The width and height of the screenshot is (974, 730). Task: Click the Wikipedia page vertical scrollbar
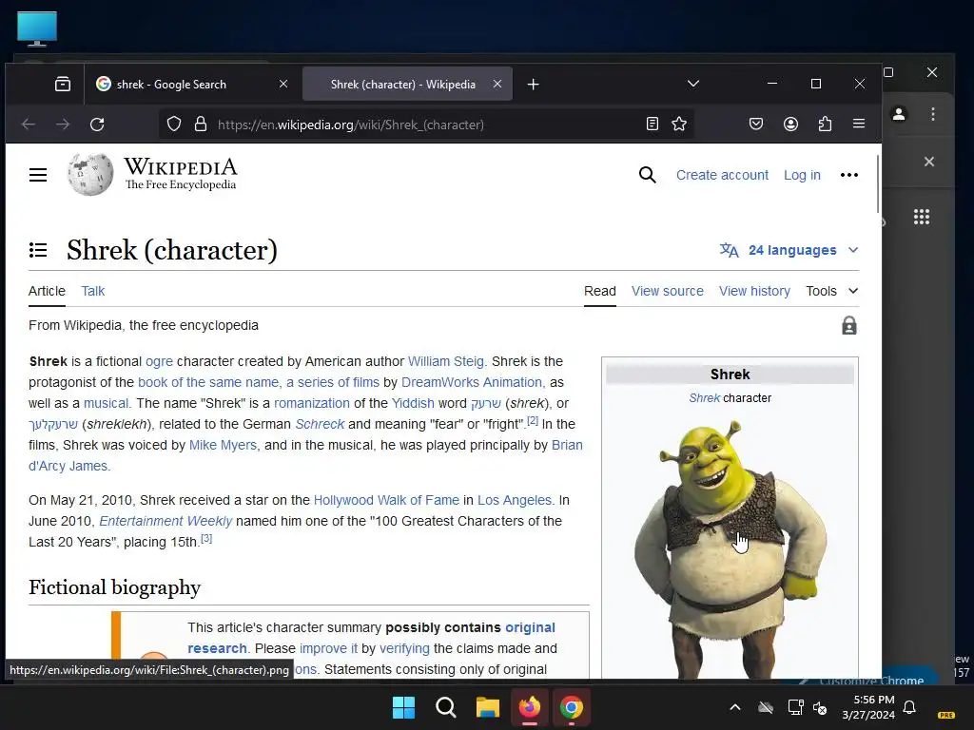tap(878, 183)
